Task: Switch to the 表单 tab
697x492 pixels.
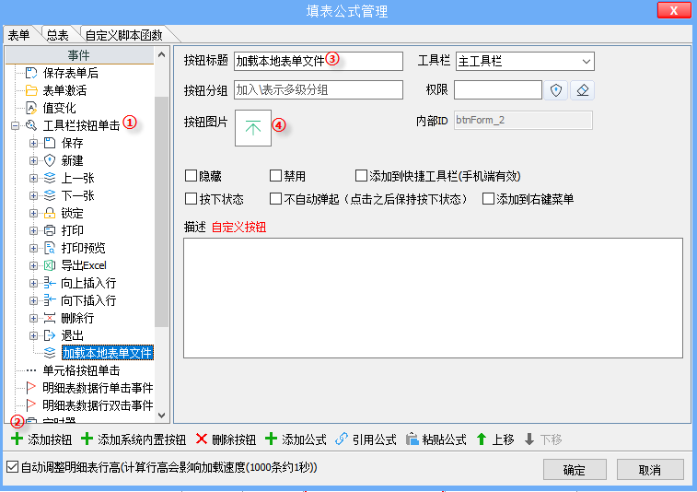Action: click(18, 35)
